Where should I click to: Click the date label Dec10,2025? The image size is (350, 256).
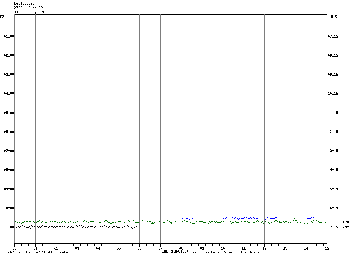pyautogui.click(x=24, y=3)
